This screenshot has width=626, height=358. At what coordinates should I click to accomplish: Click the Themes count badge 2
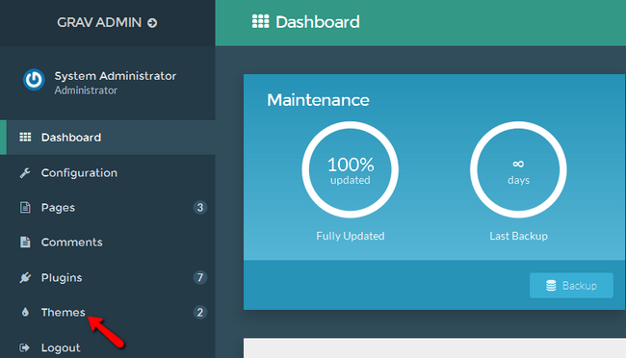coord(200,312)
